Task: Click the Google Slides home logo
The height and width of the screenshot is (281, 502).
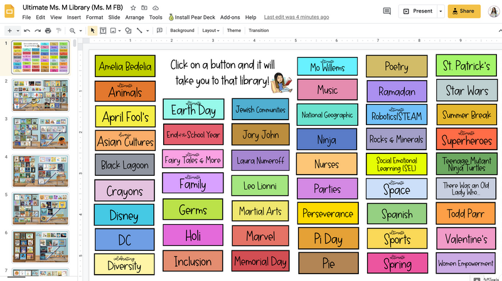Action: tap(9, 11)
